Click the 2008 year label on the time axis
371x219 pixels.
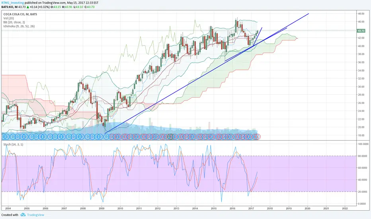83,209
